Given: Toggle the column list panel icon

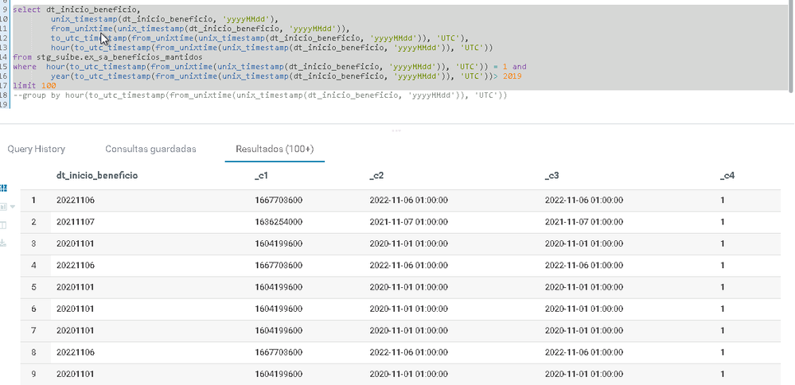Looking at the screenshot, I should click(3, 225).
